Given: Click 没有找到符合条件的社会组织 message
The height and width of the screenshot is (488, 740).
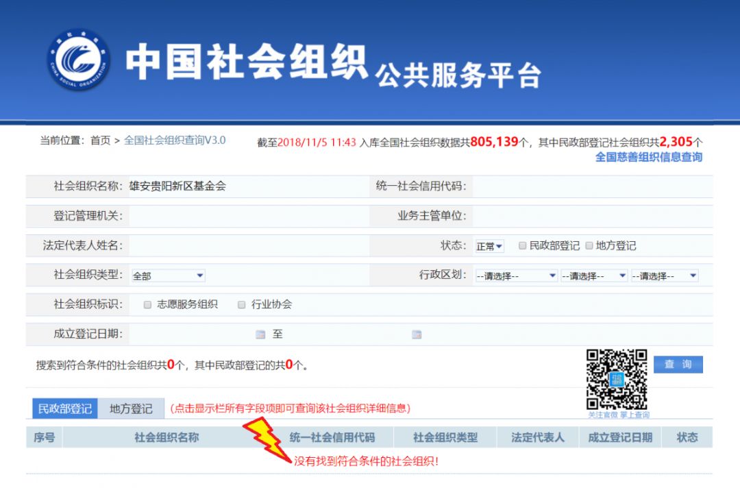Looking at the screenshot, I should [x=366, y=461].
